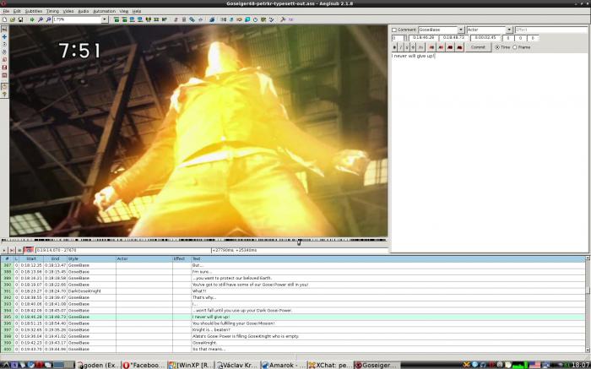The width and height of the screenshot is (591, 369).
Task: Pick the shadow color button
Action: [459, 47]
